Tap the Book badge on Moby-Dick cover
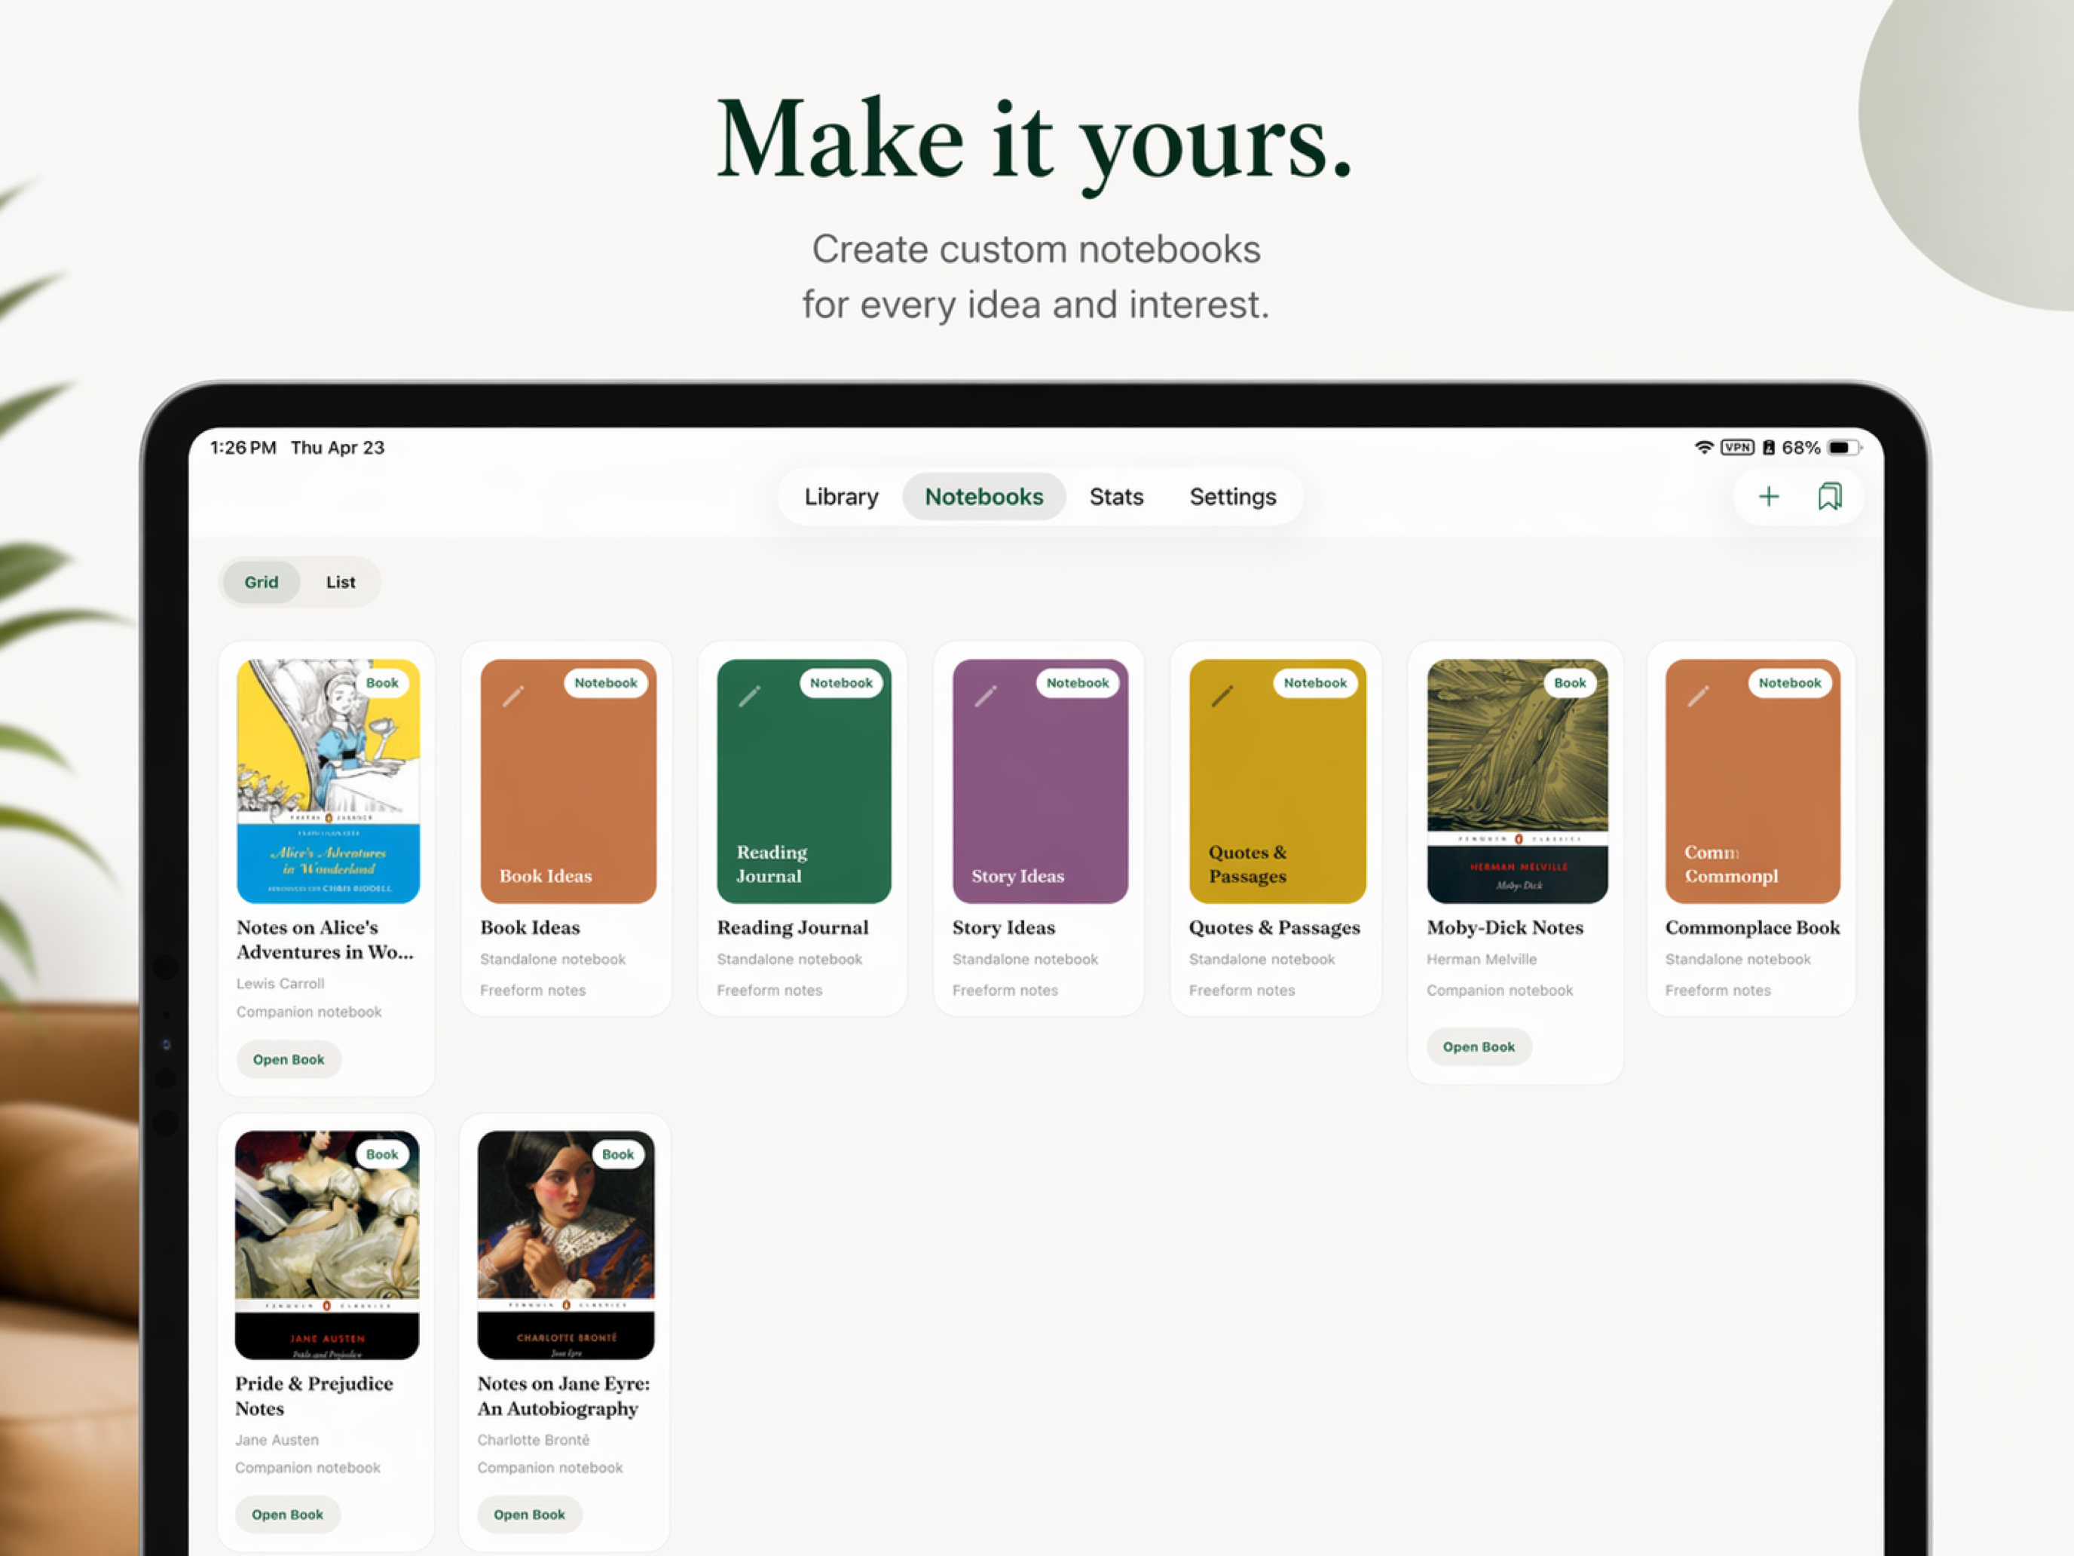This screenshot has width=2074, height=1556. click(x=1570, y=683)
